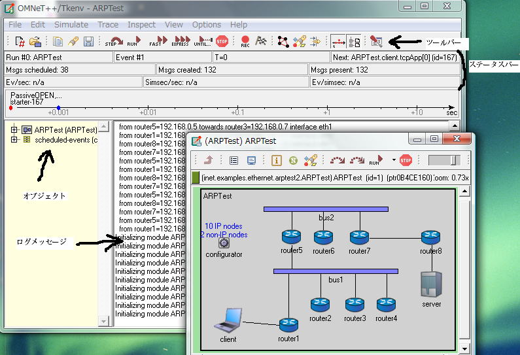Click the down arrow of tree panel scrollbar
The height and width of the screenshot is (355, 520).
(x=103, y=321)
